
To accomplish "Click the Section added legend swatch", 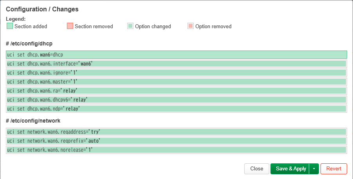I will click(x=10, y=26).
